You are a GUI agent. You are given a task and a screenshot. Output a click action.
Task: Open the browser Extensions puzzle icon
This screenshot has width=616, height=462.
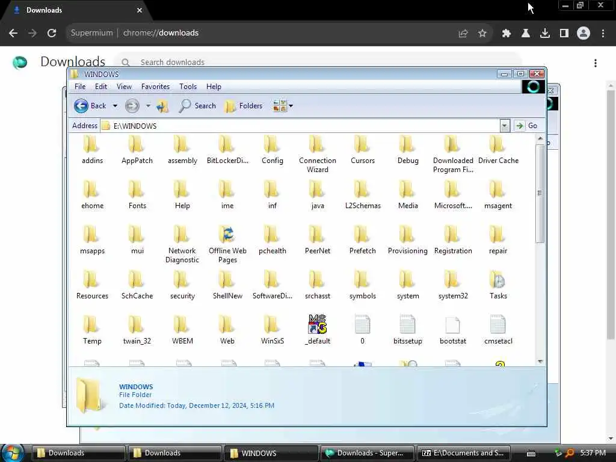(507, 33)
